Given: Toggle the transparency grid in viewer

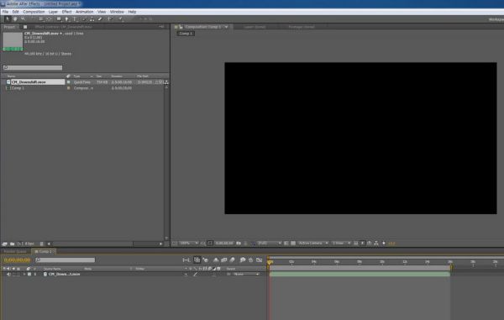Looking at the screenshot, I should point(293,244).
